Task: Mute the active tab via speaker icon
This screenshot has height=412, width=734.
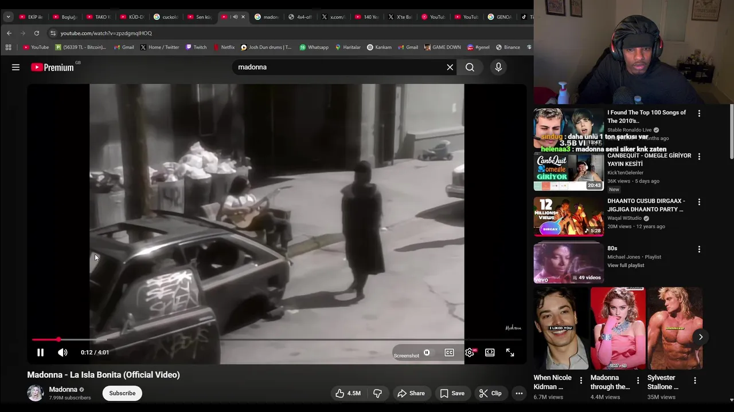Action: coord(235,17)
